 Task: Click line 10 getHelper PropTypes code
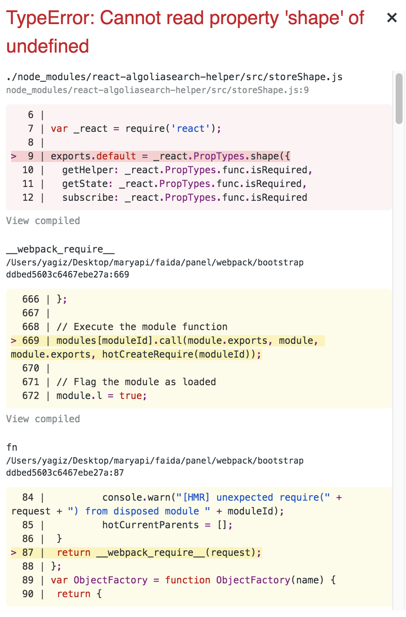click(187, 170)
